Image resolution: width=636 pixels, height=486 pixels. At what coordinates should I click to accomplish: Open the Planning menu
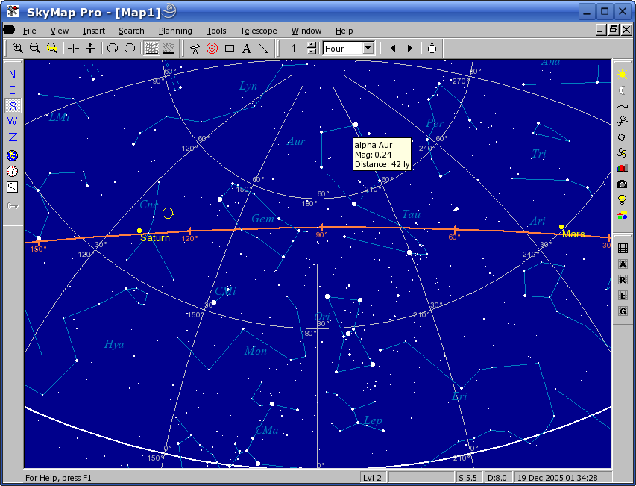click(x=175, y=31)
